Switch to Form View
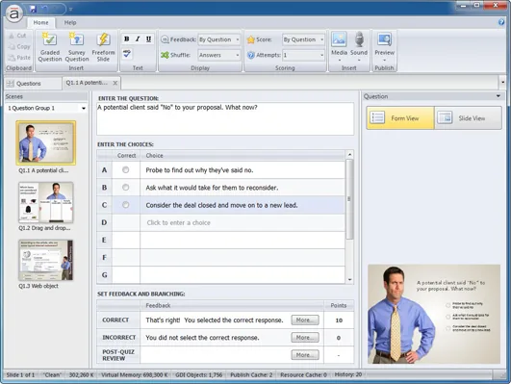The width and height of the screenshot is (511, 384). [400, 117]
